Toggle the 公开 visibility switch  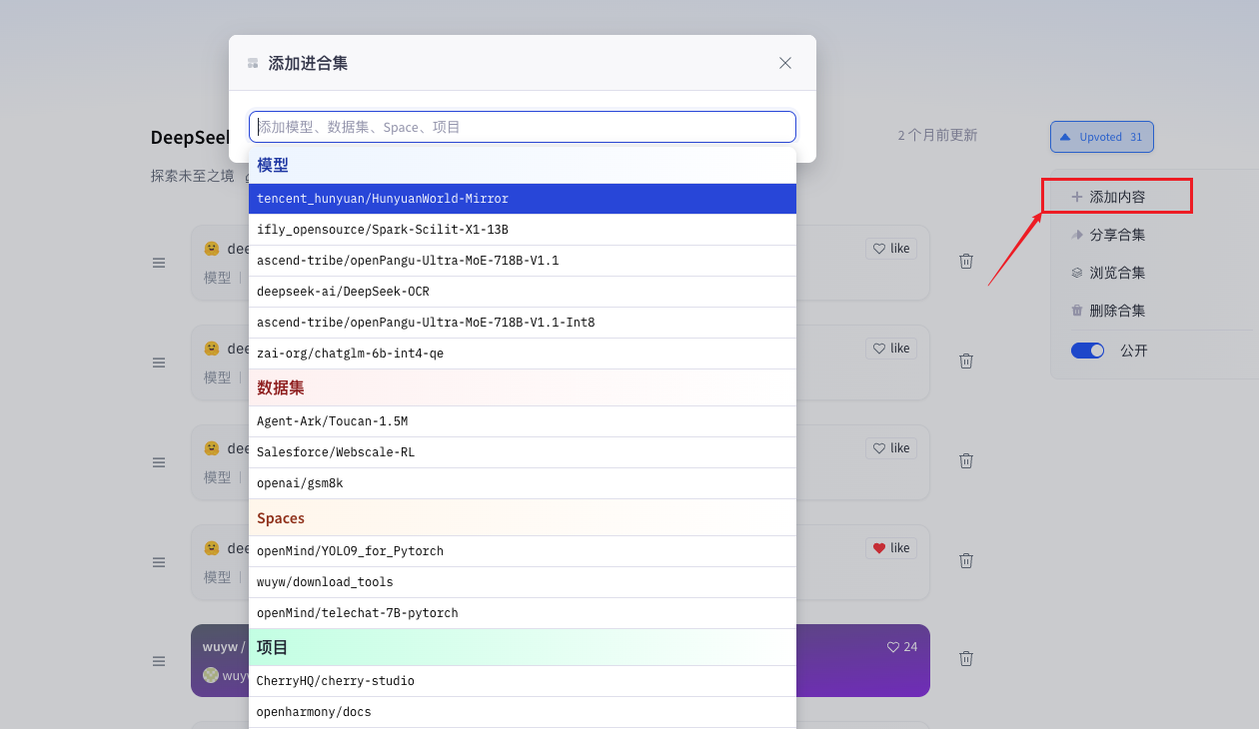1087,351
